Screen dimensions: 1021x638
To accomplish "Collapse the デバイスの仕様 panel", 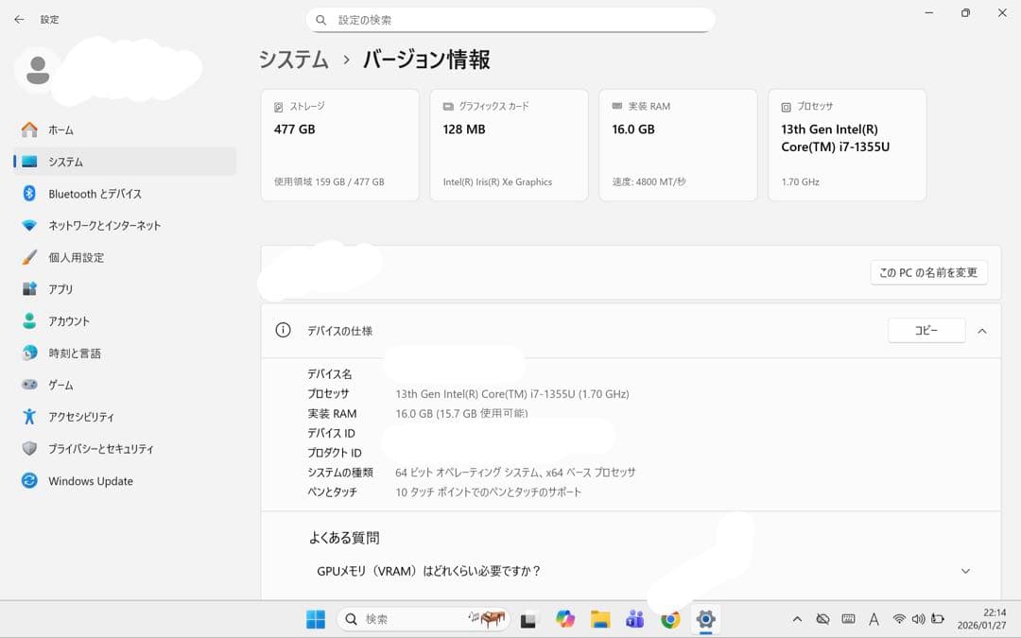I will pyautogui.click(x=982, y=331).
